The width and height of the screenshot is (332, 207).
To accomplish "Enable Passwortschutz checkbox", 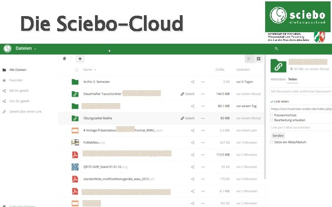I will click(x=271, y=115).
